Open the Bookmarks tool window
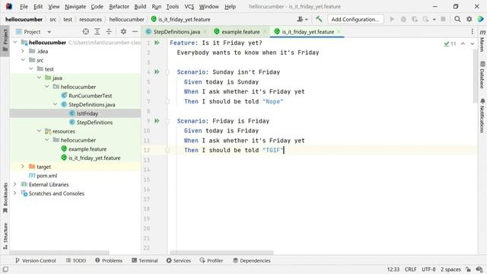 tap(5, 198)
